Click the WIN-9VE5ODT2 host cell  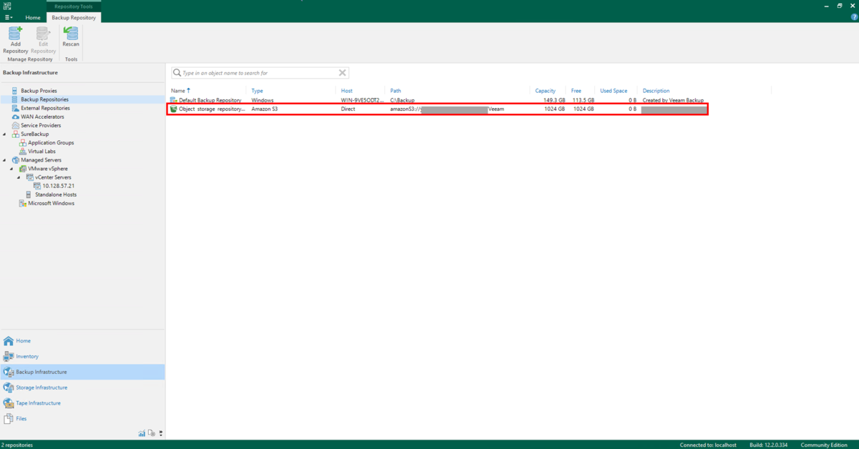click(363, 100)
